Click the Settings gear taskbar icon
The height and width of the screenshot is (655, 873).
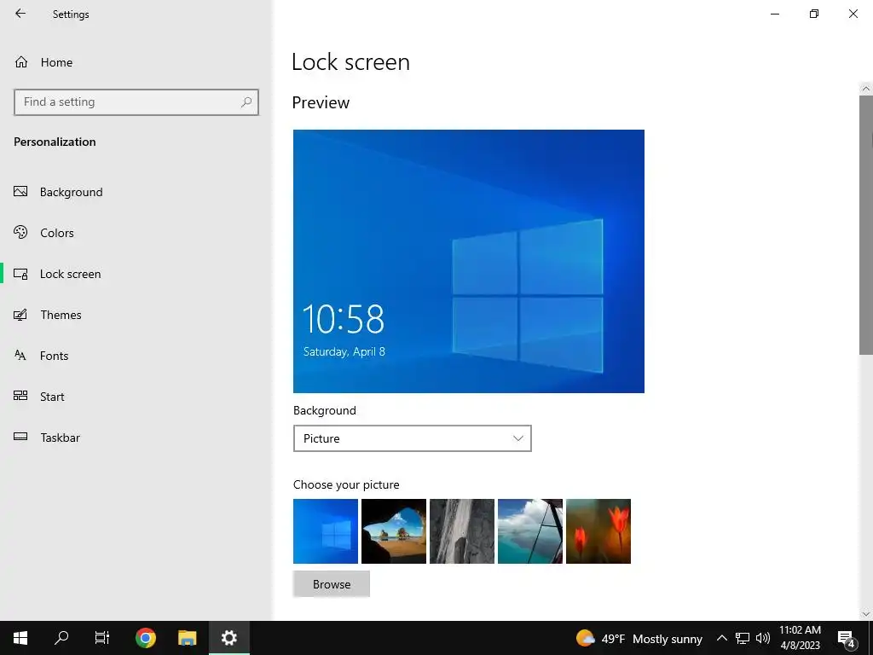pos(228,638)
